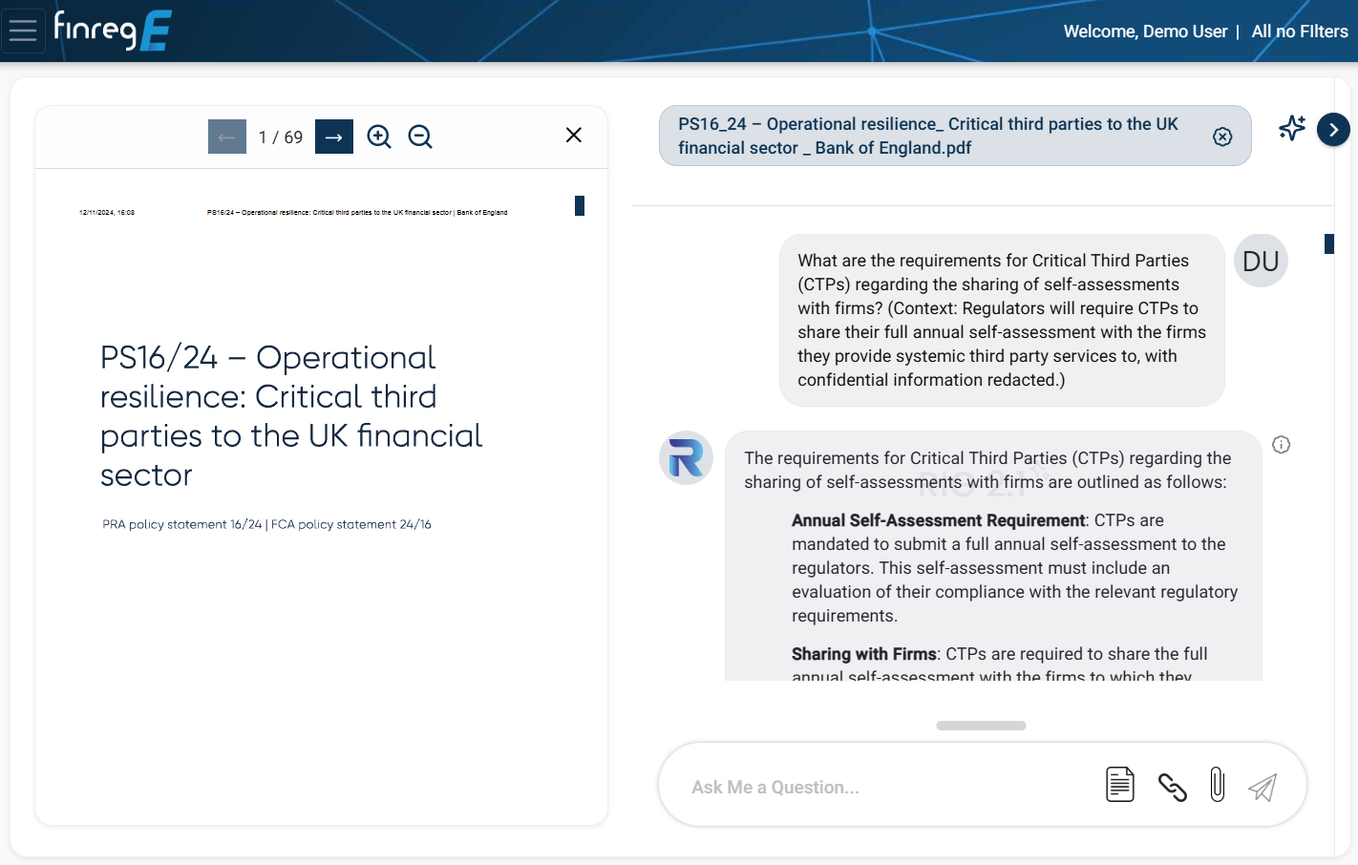The width and height of the screenshot is (1358, 865).
Task: Open the hamburger navigation menu
Action: (23, 31)
